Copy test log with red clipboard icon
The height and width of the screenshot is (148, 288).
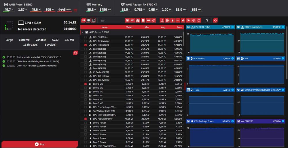pos(75,53)
